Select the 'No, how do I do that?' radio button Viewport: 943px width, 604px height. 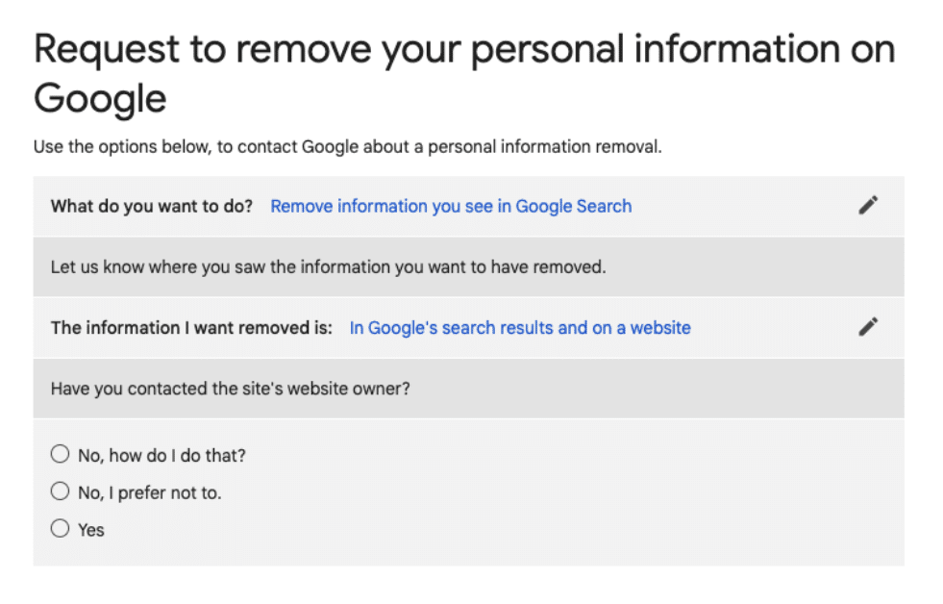pos(60,454)
